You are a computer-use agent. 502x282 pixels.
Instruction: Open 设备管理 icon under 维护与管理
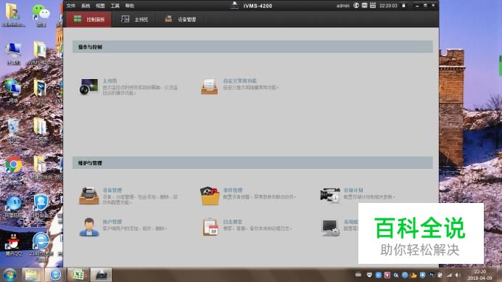point(89,196)
